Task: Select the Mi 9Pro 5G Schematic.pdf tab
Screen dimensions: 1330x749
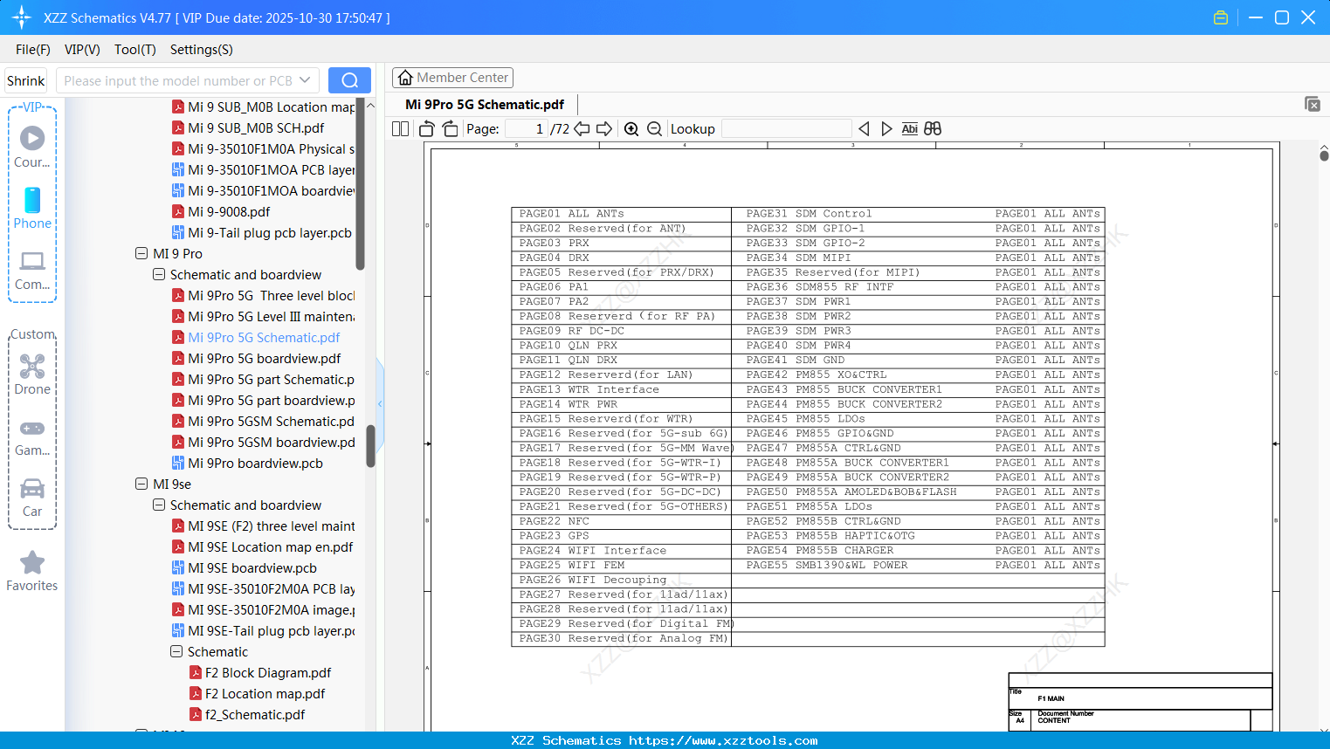Action: click(x=485, y=104)
